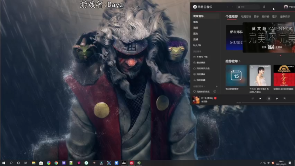
Task: Skip to the previous track
Action: point(260,98)
